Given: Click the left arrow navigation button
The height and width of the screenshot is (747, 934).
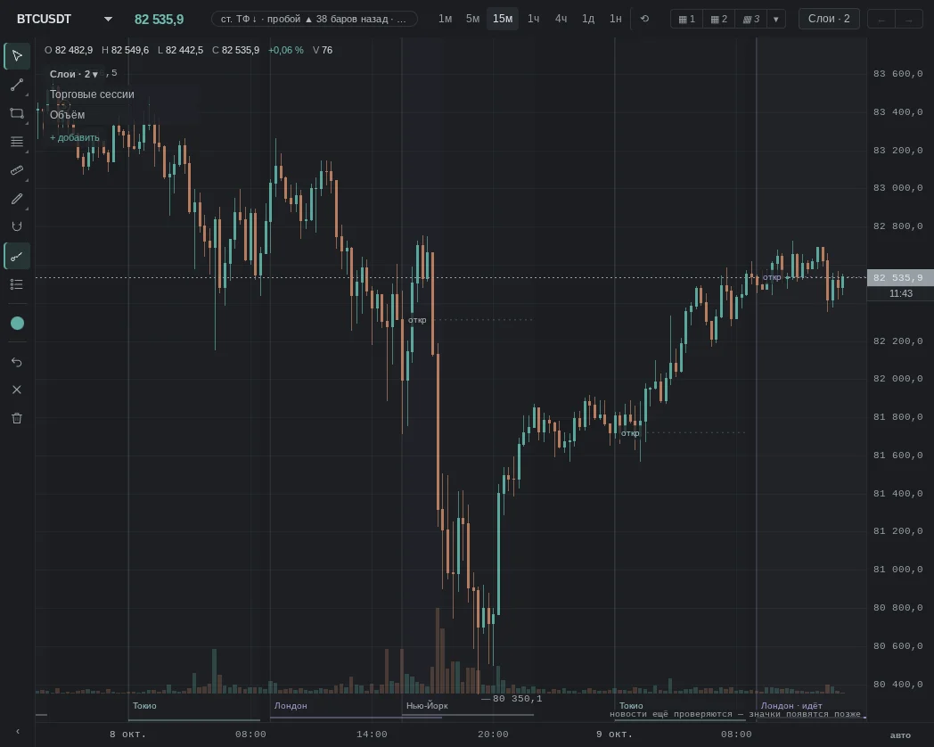Looking at the screenshot, I should click(x=881, y=20).
